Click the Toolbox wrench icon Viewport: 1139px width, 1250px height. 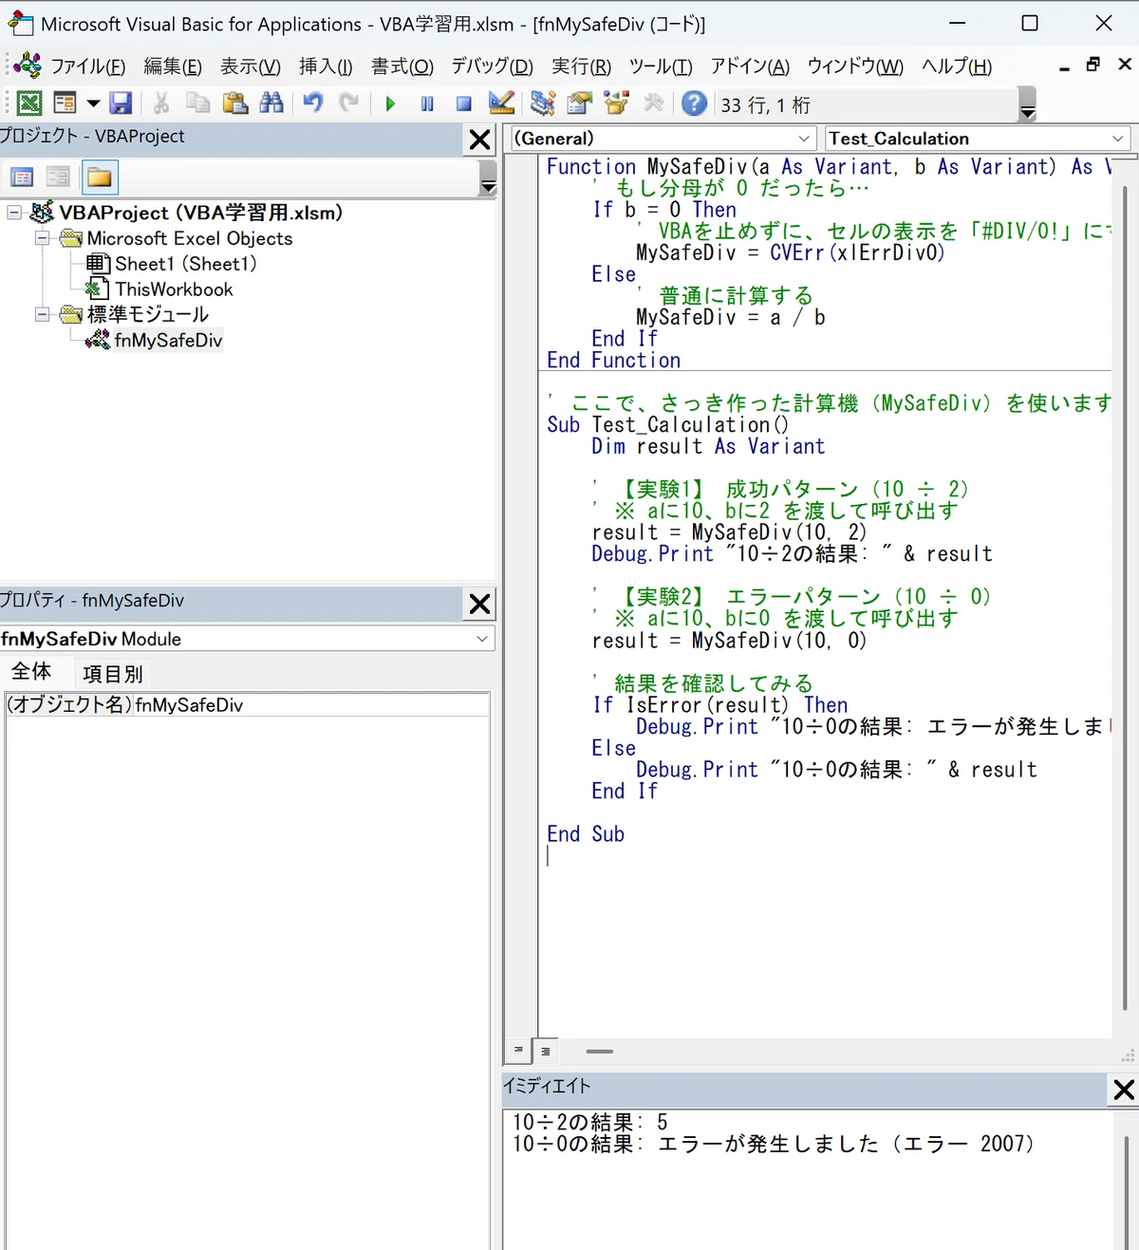pos(654,103)
